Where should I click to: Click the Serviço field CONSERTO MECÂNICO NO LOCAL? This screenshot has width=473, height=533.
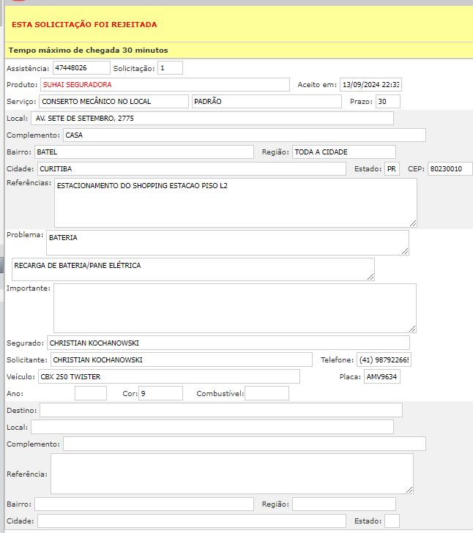[x=113, y=102]
